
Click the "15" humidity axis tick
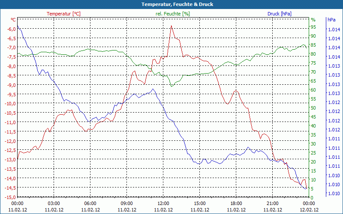pos(313,170)
